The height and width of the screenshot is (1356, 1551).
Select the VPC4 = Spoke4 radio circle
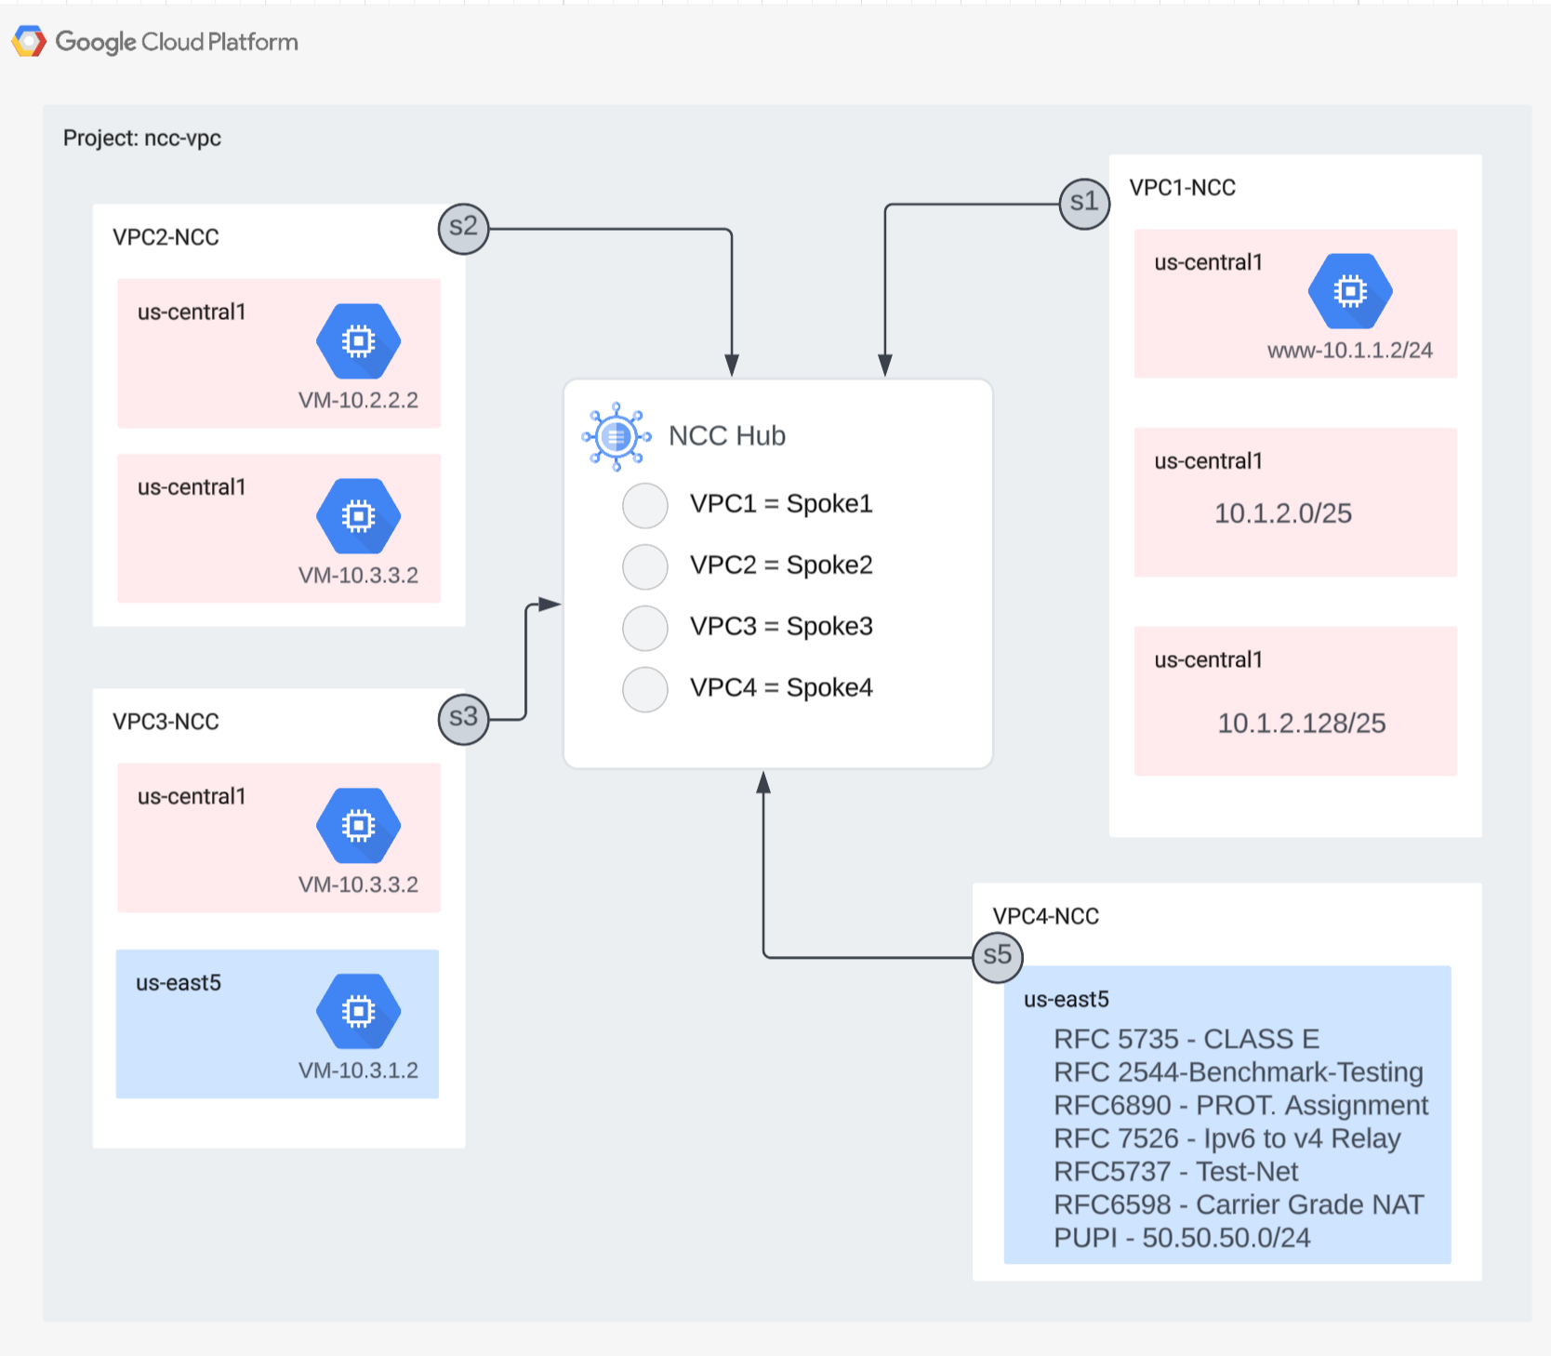click(644, 689)
